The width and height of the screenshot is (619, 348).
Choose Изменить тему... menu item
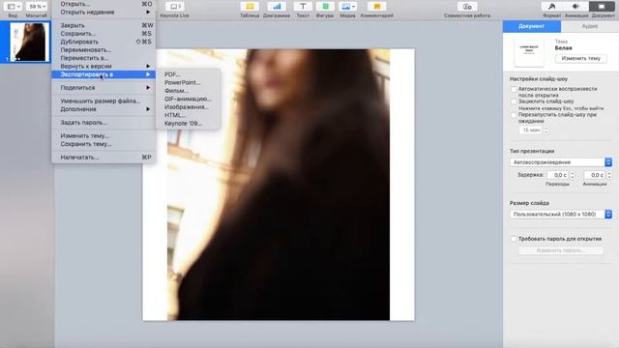coord(103,135)
